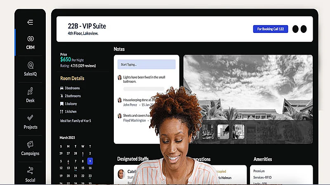This screenshot has height=185, width=330.
Task: Select date 20 in the March calendar
Action: coord(68,176)
